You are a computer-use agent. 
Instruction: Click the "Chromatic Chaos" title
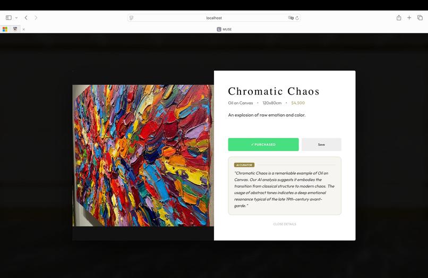click(x=274, y=91)
